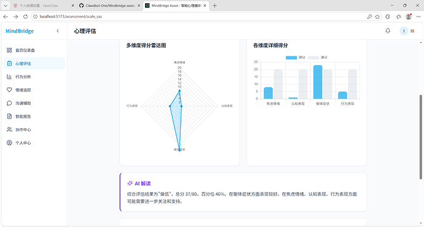Navigate to 协作中心
The height and width of the screenshot is (227, 424).
tap(34, 129)
